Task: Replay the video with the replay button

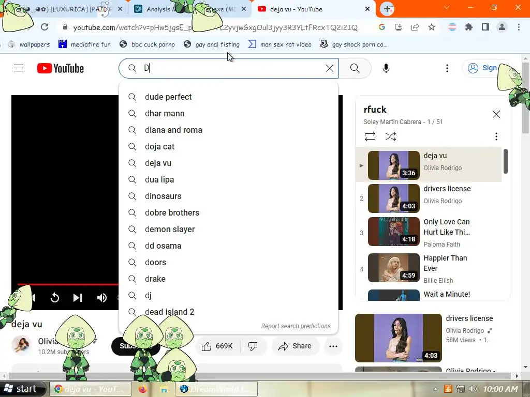Action: click(55, 297)
